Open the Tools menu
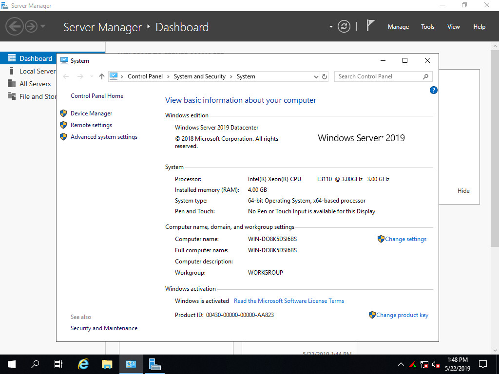This screenshot has height=374, width=499. 427,27
